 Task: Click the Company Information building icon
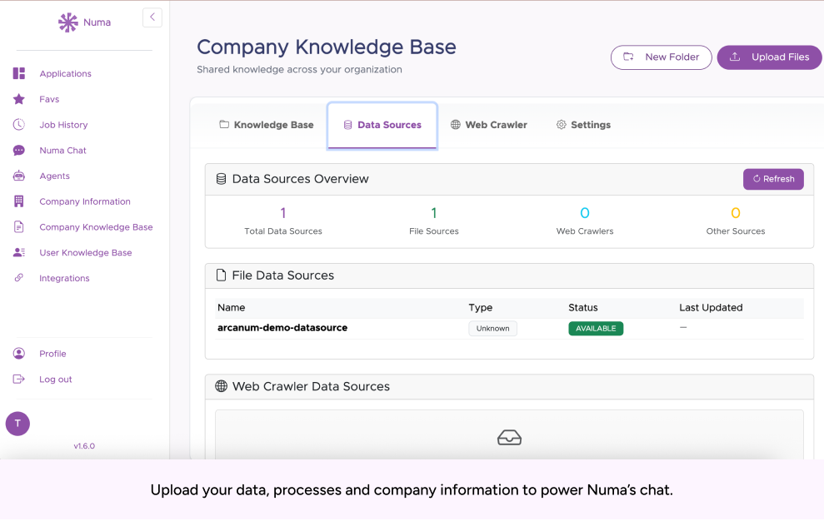(19, 201)
